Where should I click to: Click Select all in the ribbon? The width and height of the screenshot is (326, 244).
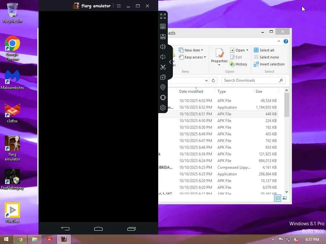point(264,50)
